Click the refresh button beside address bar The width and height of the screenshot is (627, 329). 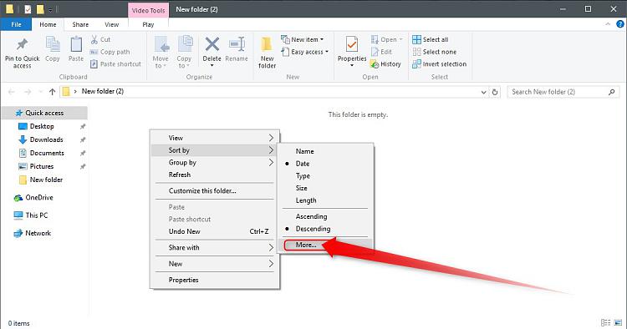coord(495,92)
